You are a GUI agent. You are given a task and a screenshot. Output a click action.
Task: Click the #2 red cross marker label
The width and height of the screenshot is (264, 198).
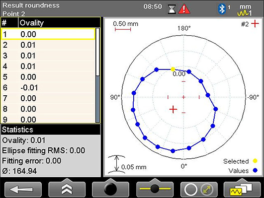point(250,24)
